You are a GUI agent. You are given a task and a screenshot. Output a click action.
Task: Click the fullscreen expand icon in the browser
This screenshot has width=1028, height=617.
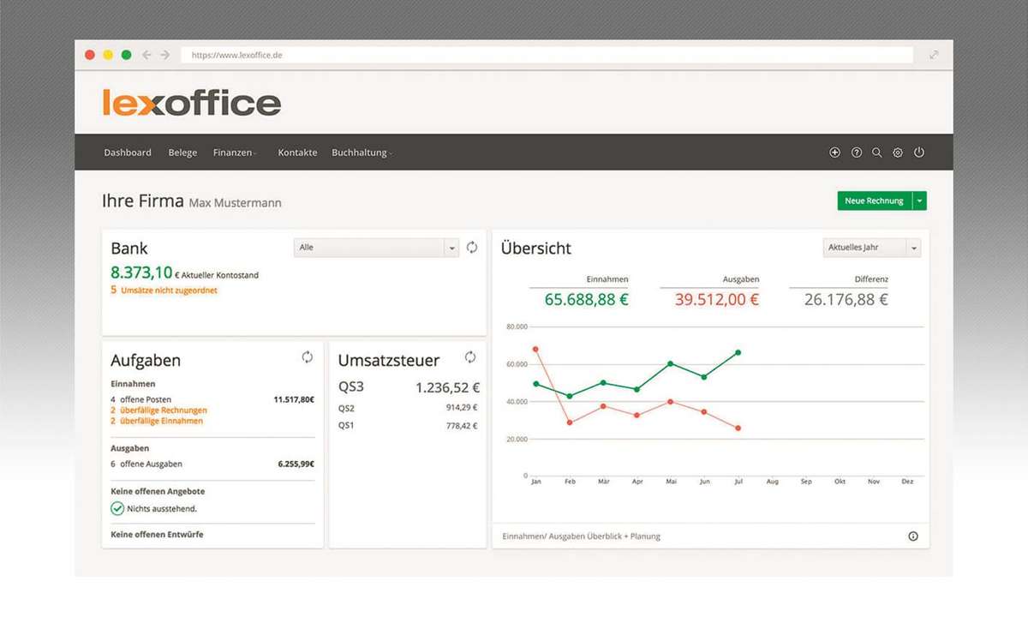click(x=934, y=55)
